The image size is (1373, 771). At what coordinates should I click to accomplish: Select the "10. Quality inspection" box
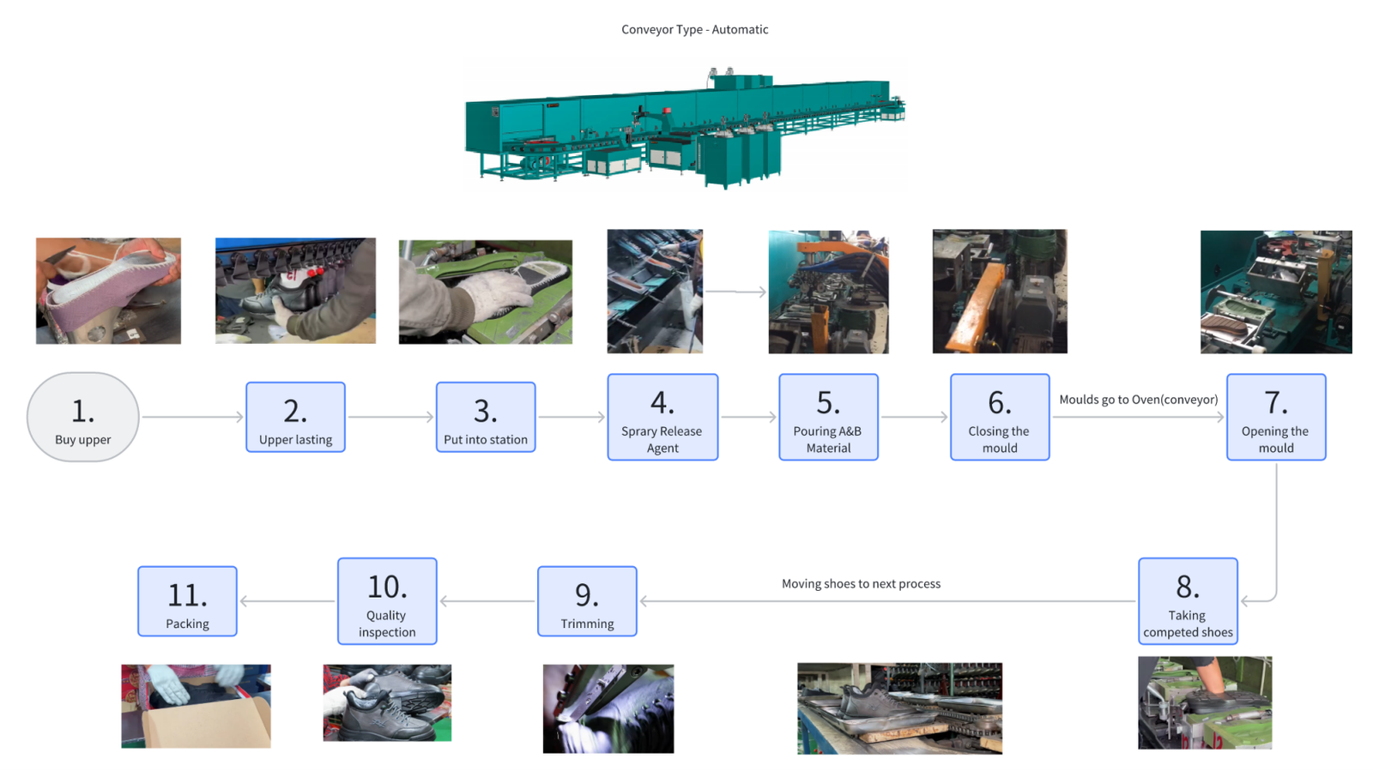387,601
